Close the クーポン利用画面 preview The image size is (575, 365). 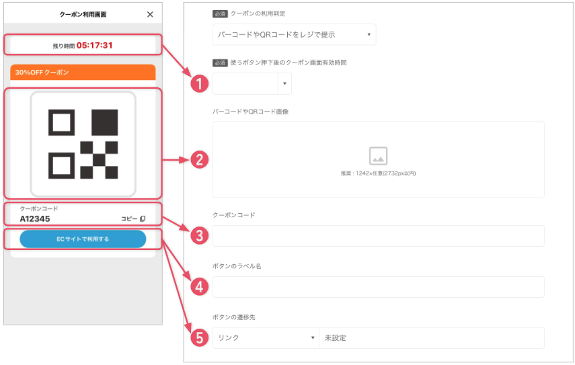(150, 14)
